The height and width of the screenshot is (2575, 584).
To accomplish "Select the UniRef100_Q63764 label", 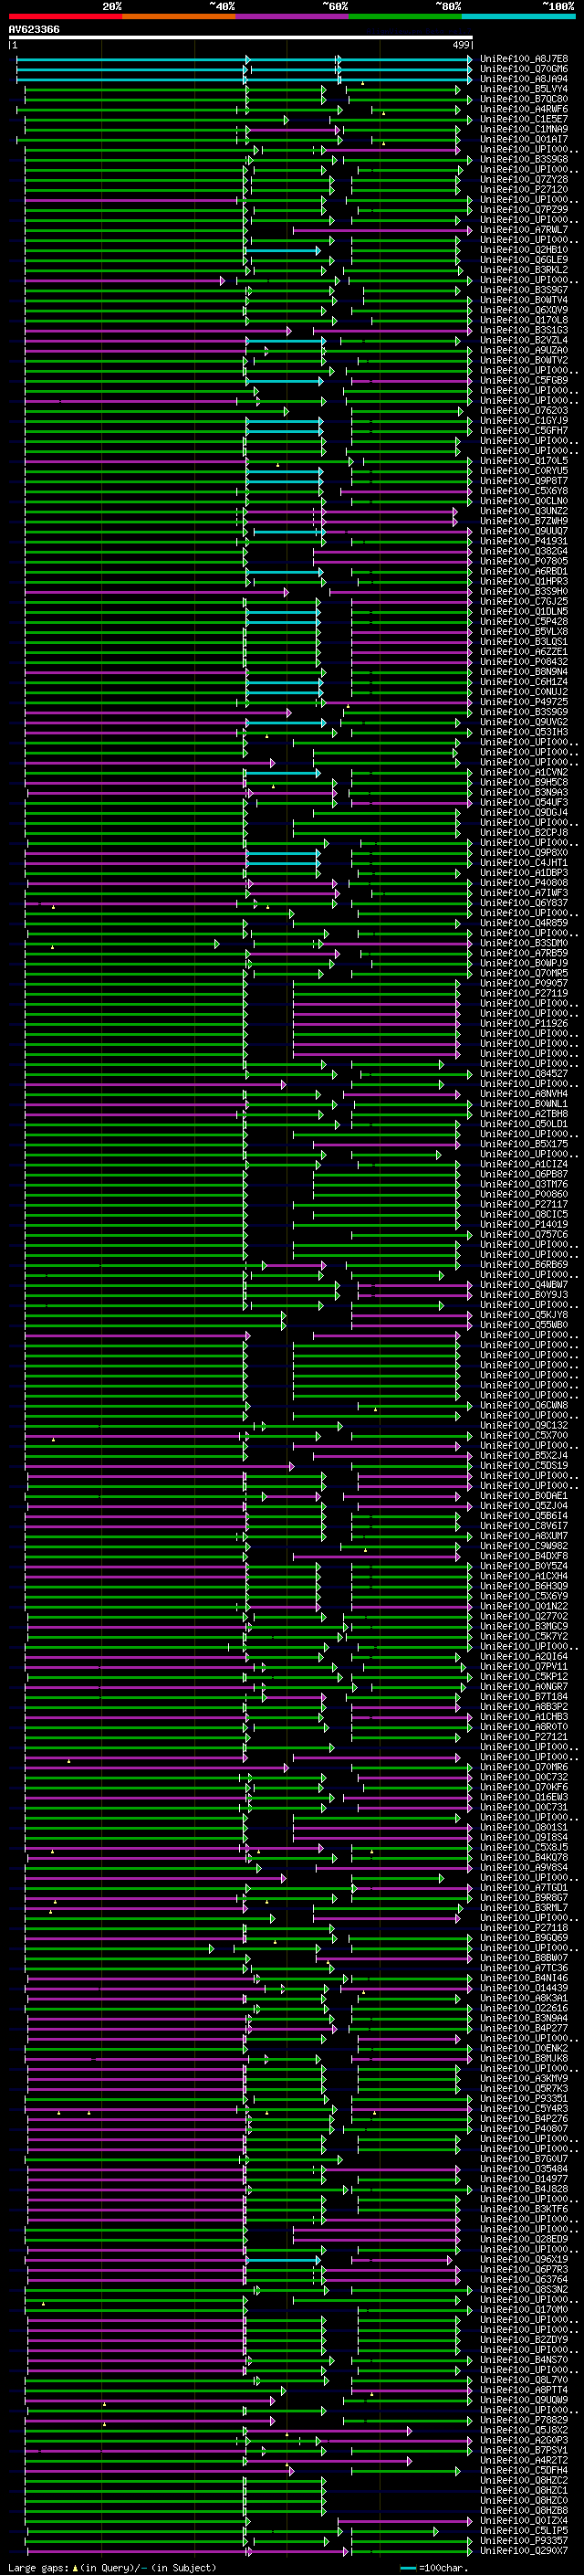I will point(523,2279).
